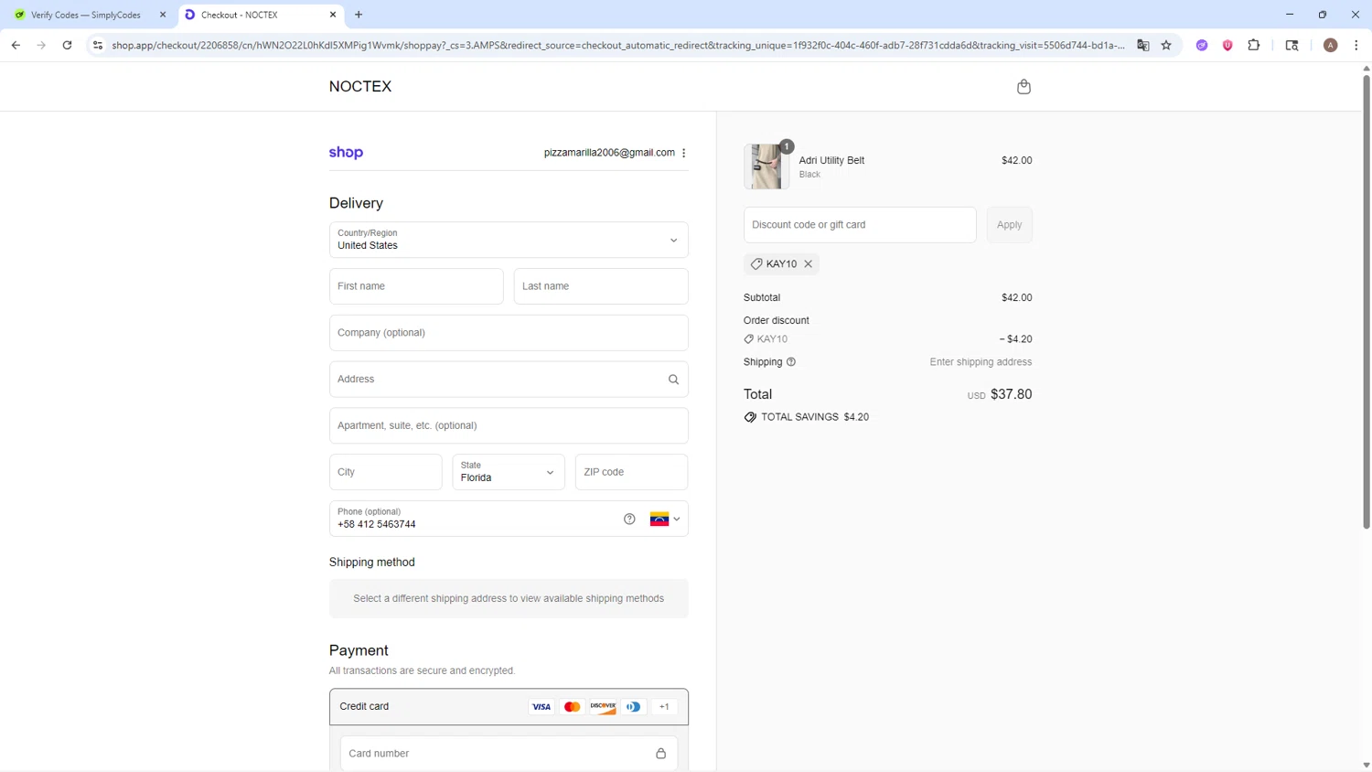Expand the State dropdown showing Florida
Image resolution: width=1372 pixels, height=772 pixels.
coord(509,472)
